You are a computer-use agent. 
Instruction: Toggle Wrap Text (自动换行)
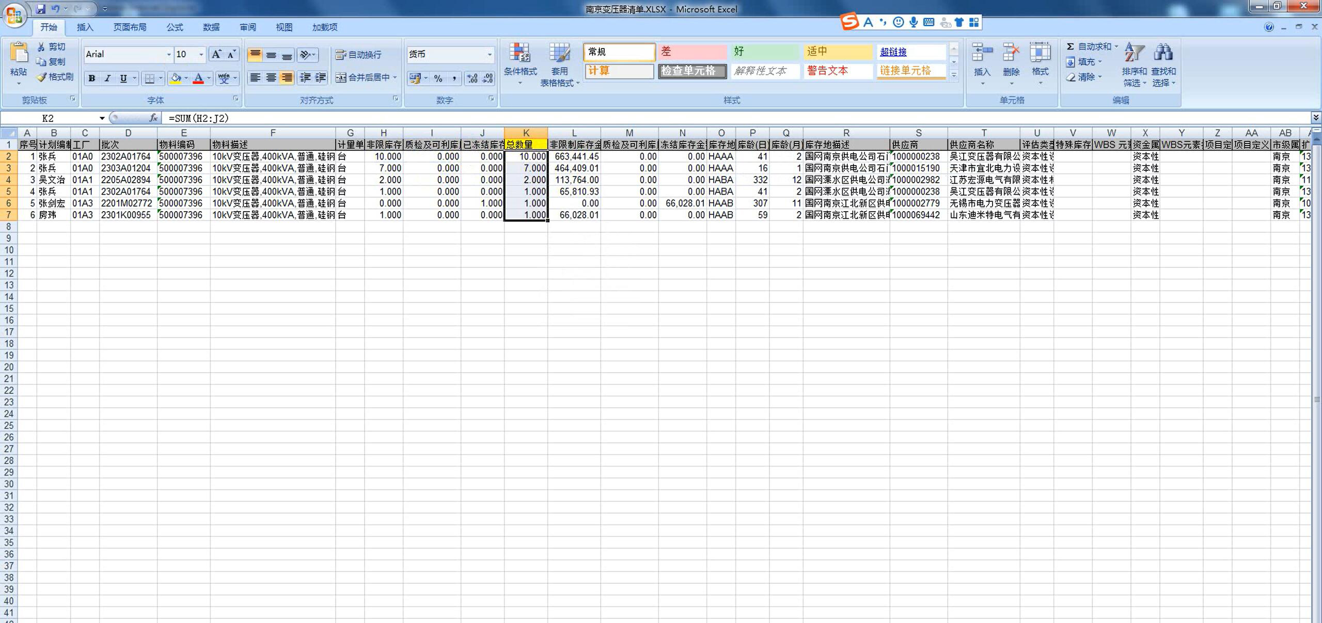coord(358,55)
